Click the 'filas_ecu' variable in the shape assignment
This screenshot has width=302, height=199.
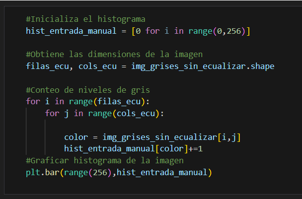click(47, 66)
